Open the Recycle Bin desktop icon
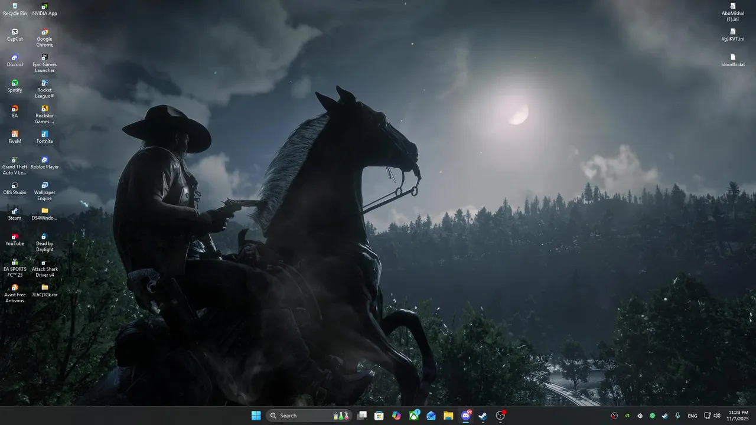756x425 pixels. (x=15, y=9)
